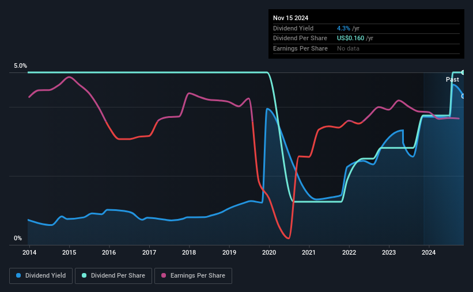This screenshot has height=292, width=473.
Task: Click the blue Dividend Yield legend dot
Action: [x=18, y=275]
